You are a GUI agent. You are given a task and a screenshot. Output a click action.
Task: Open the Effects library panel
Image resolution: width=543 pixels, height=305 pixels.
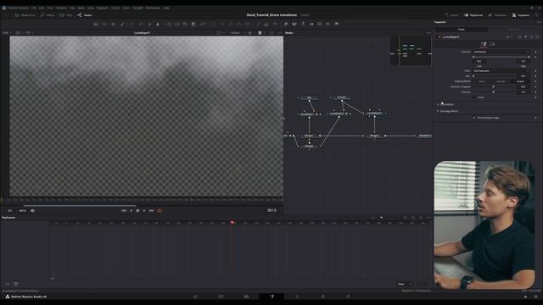tap(48, 15)
